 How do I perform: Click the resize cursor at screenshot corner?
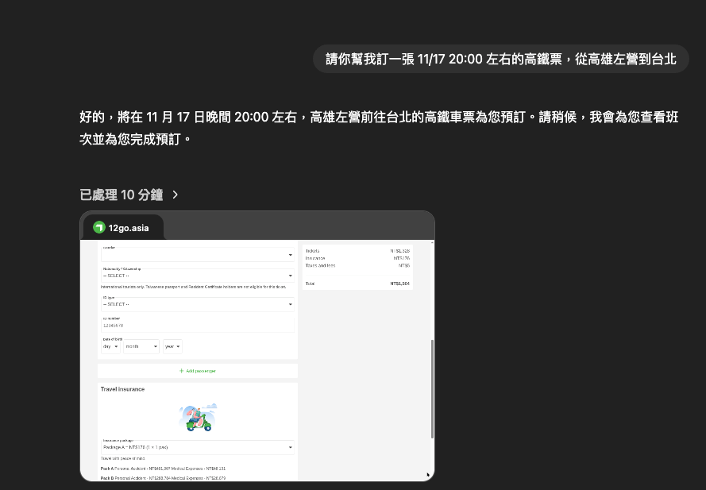[x=428, y=475]
